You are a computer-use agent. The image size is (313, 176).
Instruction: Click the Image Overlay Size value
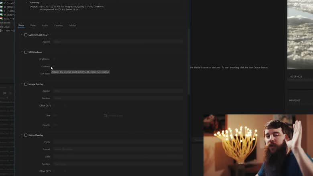(x=55, y=116)
